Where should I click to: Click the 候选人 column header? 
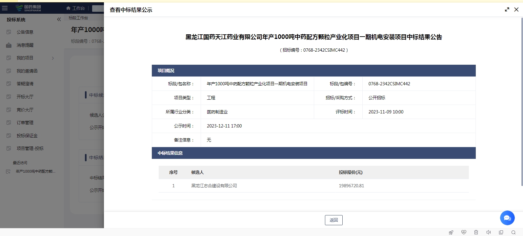[x=197, y=172]
